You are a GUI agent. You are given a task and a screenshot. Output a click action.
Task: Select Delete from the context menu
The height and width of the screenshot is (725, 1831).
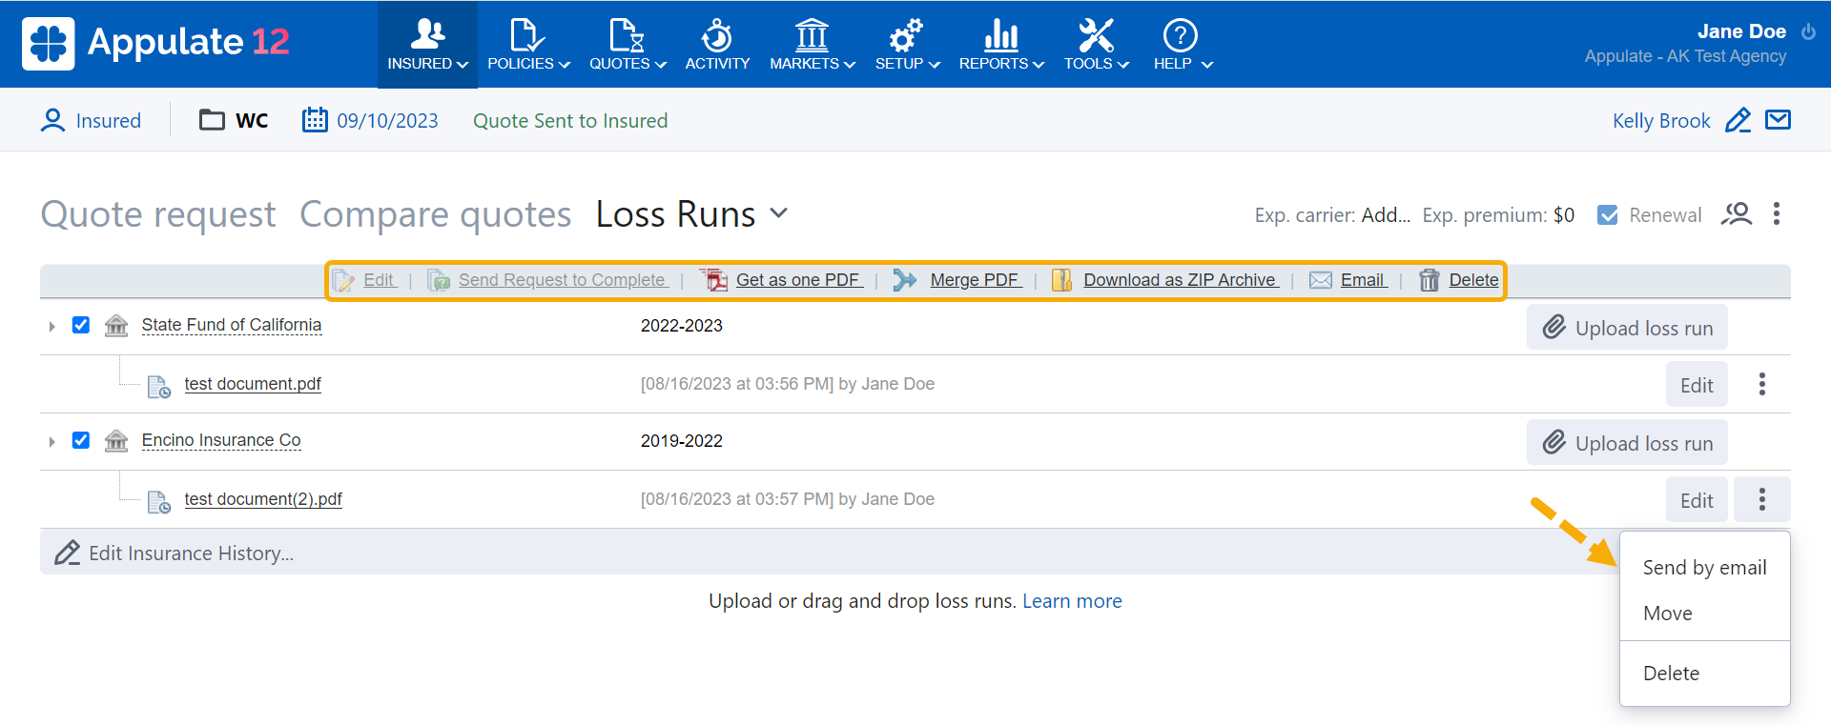coord(1705,674)
